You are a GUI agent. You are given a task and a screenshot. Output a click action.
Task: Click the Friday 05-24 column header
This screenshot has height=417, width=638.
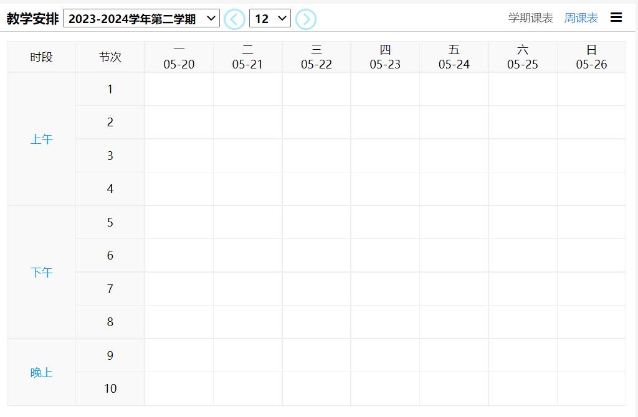pos(454,57)
